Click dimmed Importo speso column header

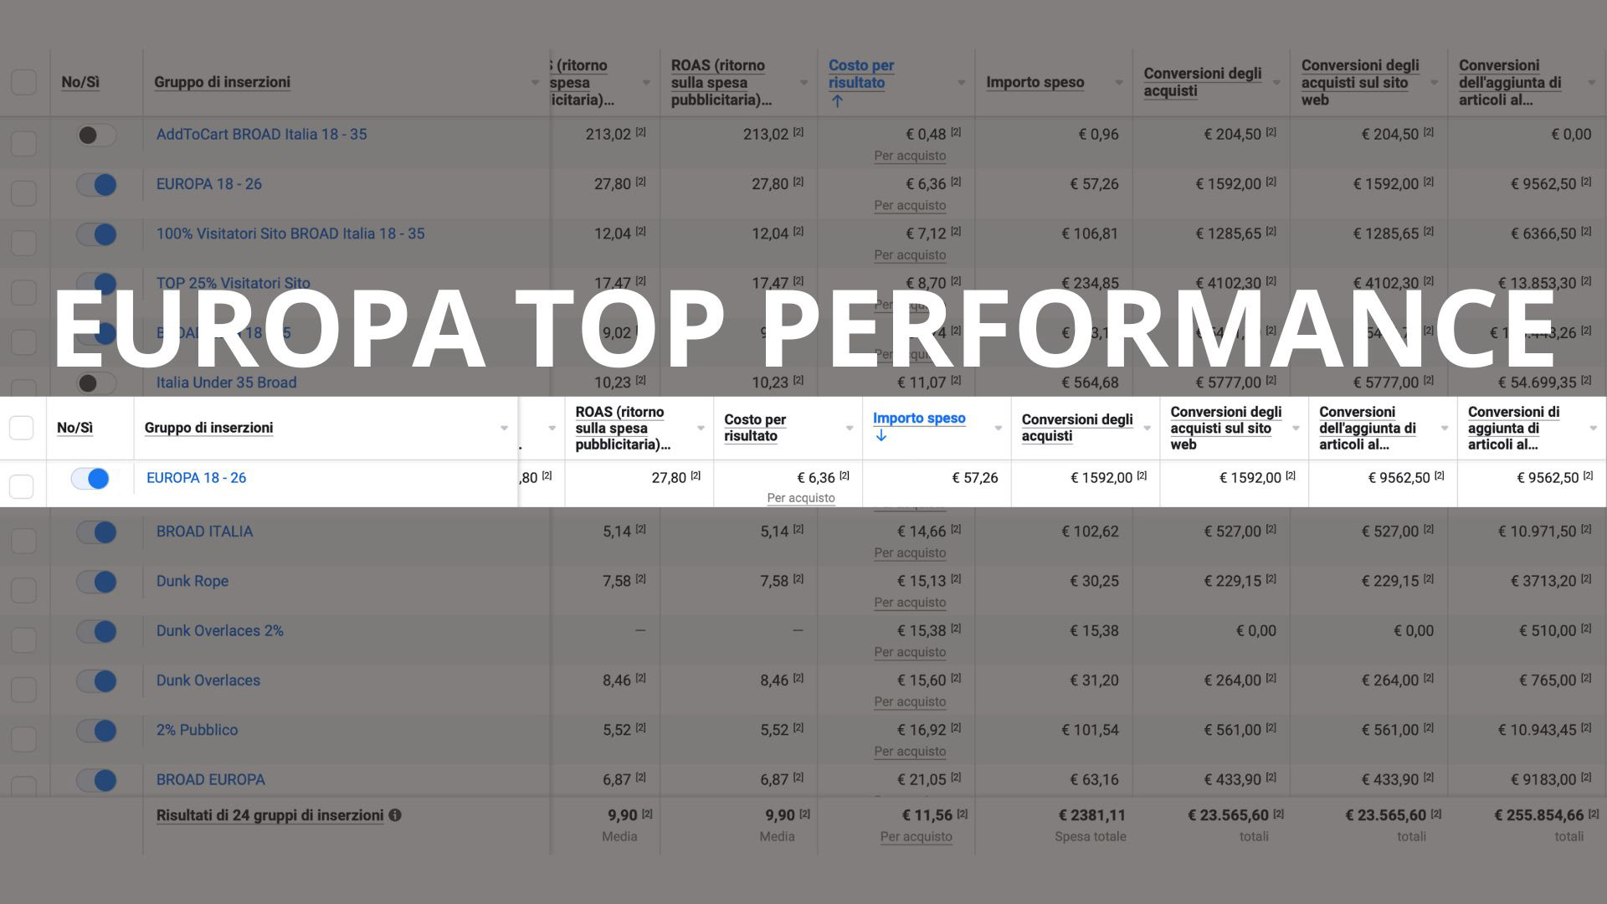click(x=1035, y=82)
